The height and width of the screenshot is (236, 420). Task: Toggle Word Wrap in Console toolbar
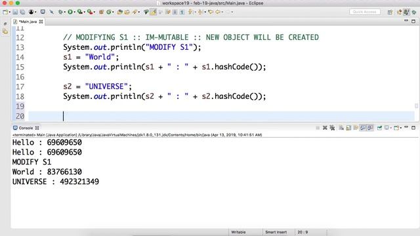[356, 128]
